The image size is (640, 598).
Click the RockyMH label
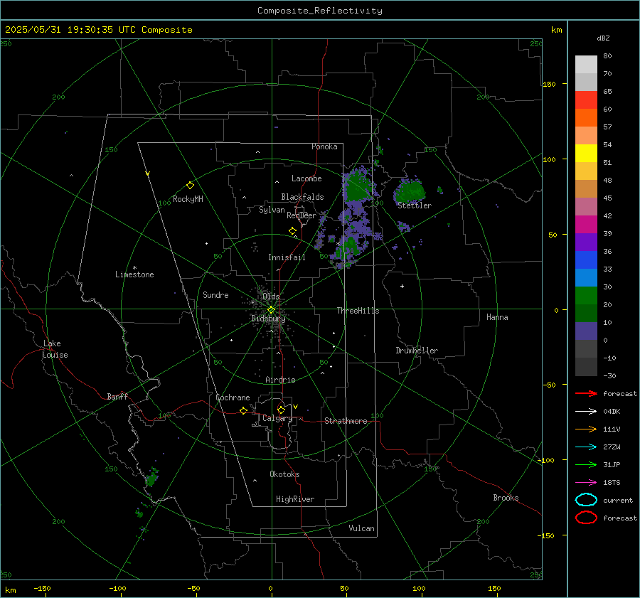(188, 199)
